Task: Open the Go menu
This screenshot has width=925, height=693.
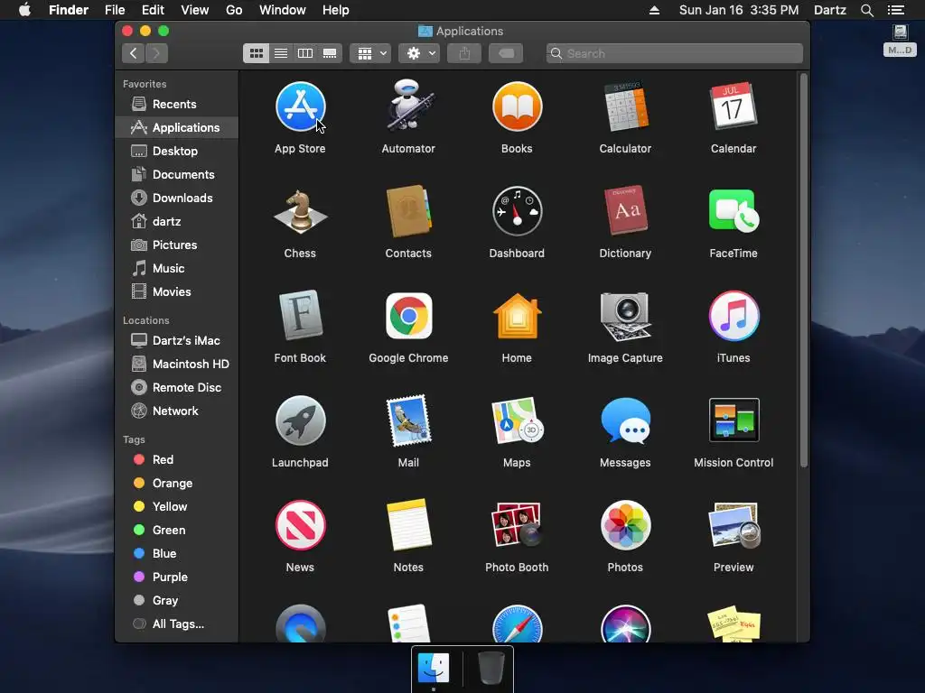Action: point(234,10)
